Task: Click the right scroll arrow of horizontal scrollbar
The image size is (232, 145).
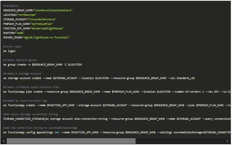Action: (227, 141)
